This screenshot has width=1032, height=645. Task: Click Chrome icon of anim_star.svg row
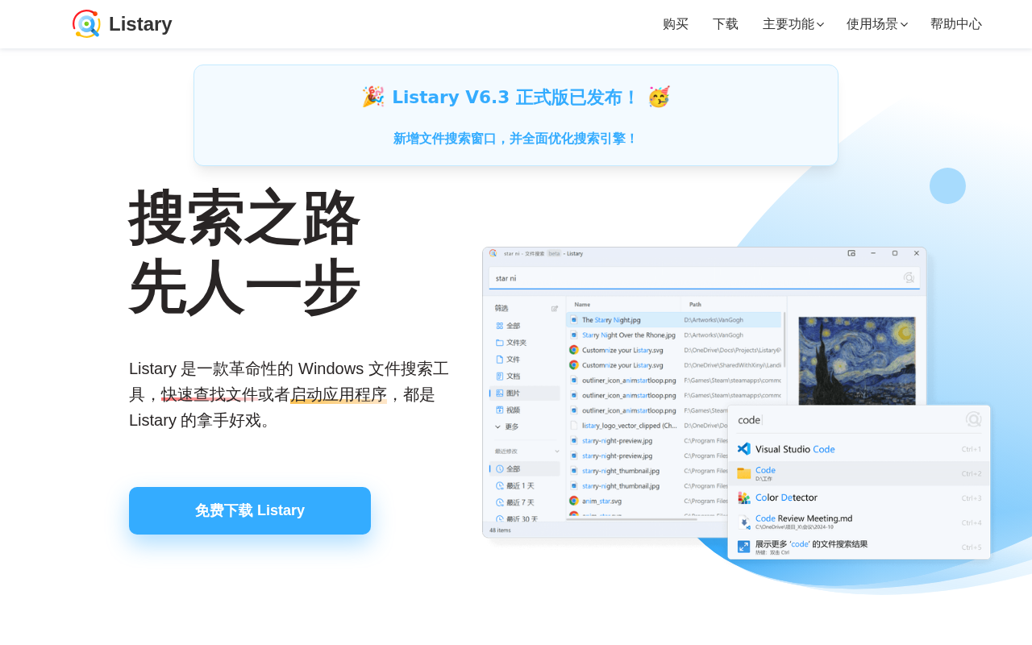click(x=574, y=501)
